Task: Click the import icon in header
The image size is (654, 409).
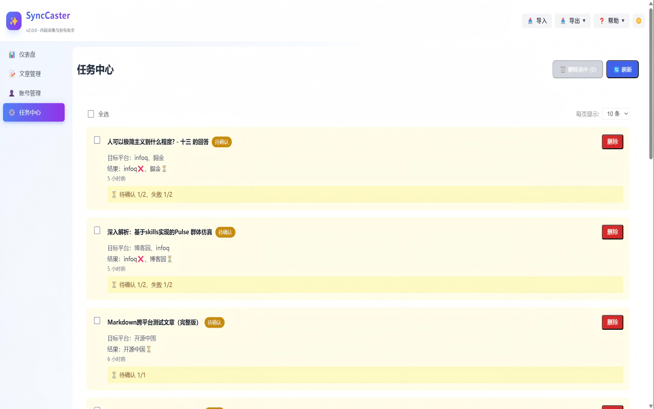Action: (x=530, y=21)
